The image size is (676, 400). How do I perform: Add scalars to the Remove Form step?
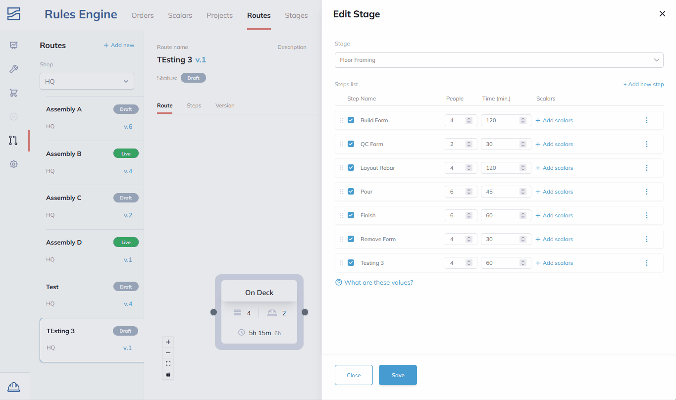[x=554, y=239]
